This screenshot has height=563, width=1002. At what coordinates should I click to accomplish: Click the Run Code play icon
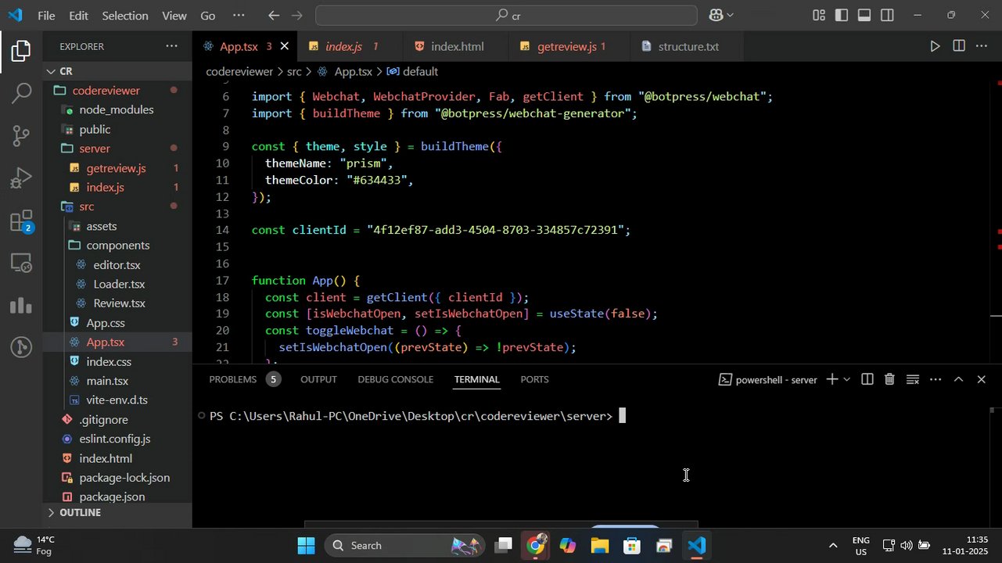click(x=935, y=47)
